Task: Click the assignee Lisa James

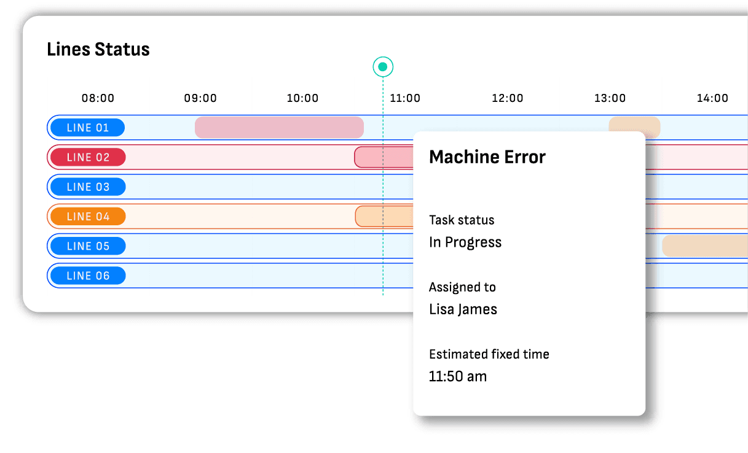Action: [463, 309]
